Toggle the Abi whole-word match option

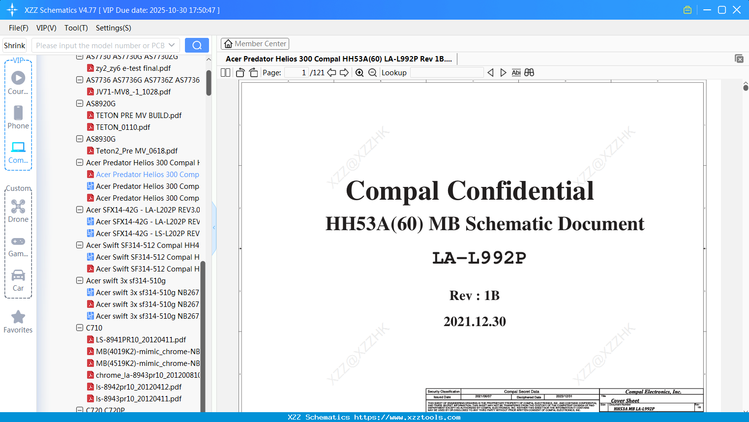tap(516, 73)
